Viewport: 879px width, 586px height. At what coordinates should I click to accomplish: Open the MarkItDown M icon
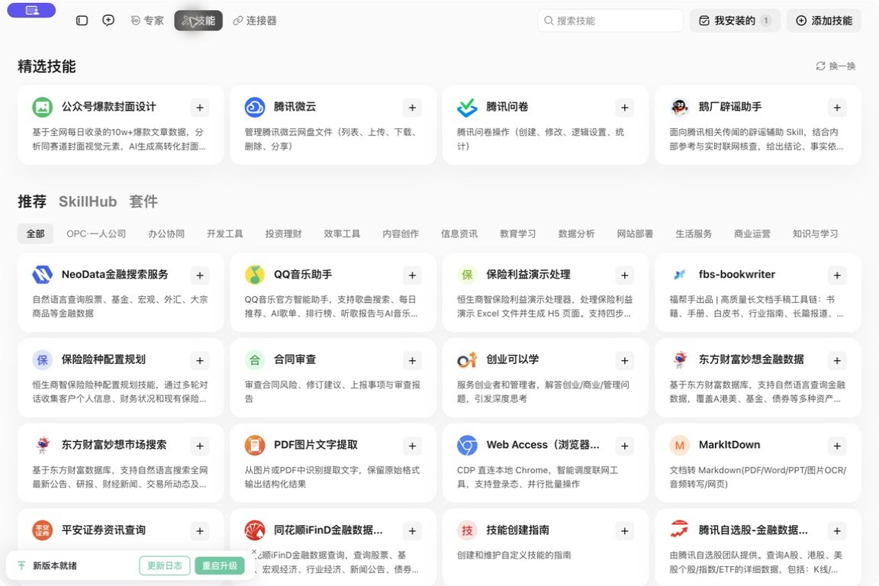(679, 446)
